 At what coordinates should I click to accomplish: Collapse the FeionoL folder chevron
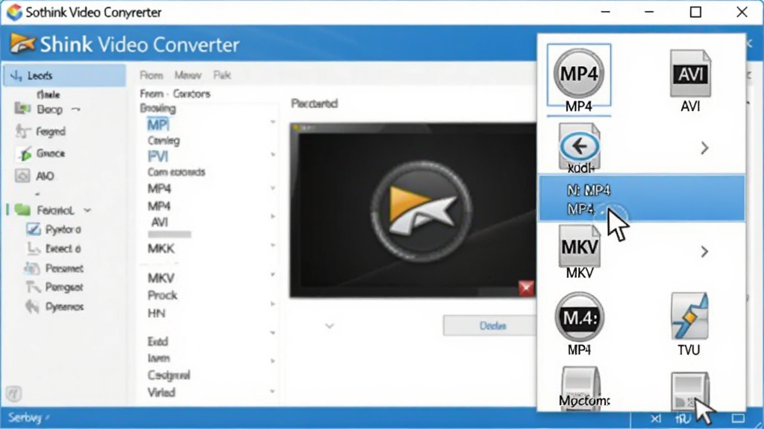(x=87, y=211)
